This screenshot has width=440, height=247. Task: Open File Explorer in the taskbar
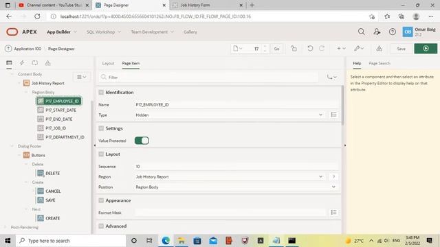(181, 241)
